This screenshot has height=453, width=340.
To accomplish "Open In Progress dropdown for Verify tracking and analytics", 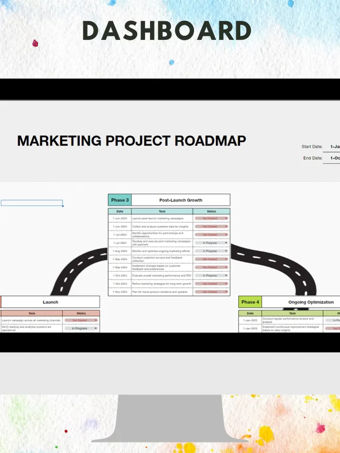I will pyautogui.click(x=81, y=328).
